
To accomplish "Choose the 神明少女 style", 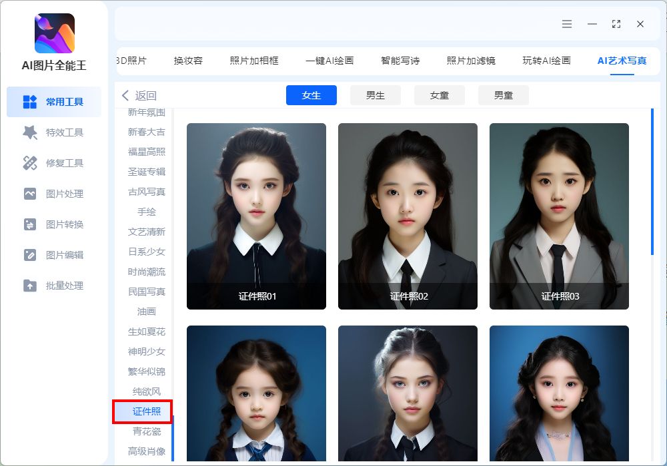I will (146, 351).
